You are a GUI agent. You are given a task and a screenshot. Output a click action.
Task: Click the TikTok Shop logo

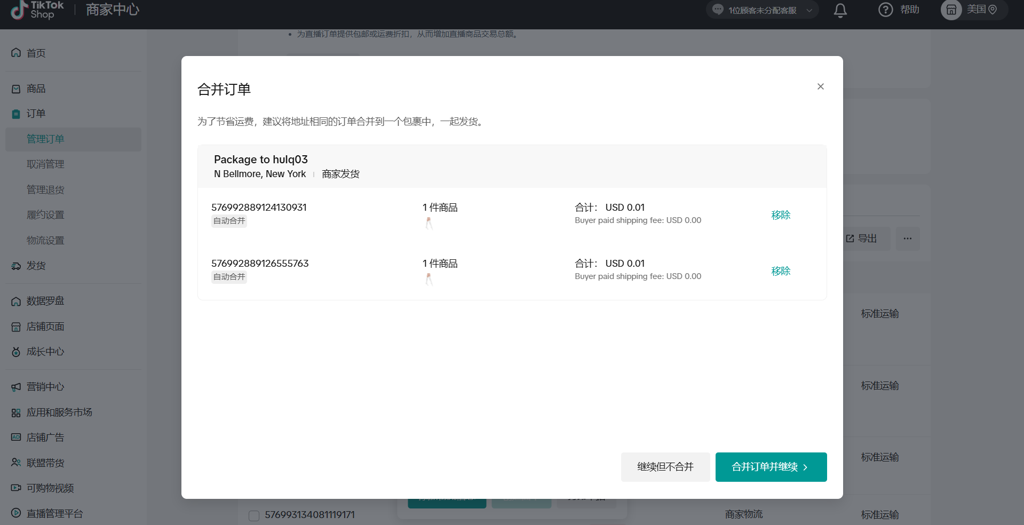click(x=37, y=10)
